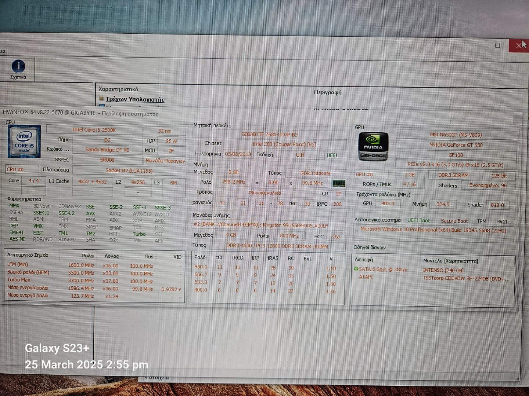The width and height of the screenshot is (529, 396).
Task: Click the Περιγραφή column header
Action: click(x=328, y=92)
